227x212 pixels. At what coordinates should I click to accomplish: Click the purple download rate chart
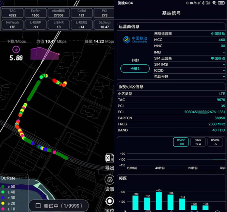pyautogui.click(x=45, y=54)
